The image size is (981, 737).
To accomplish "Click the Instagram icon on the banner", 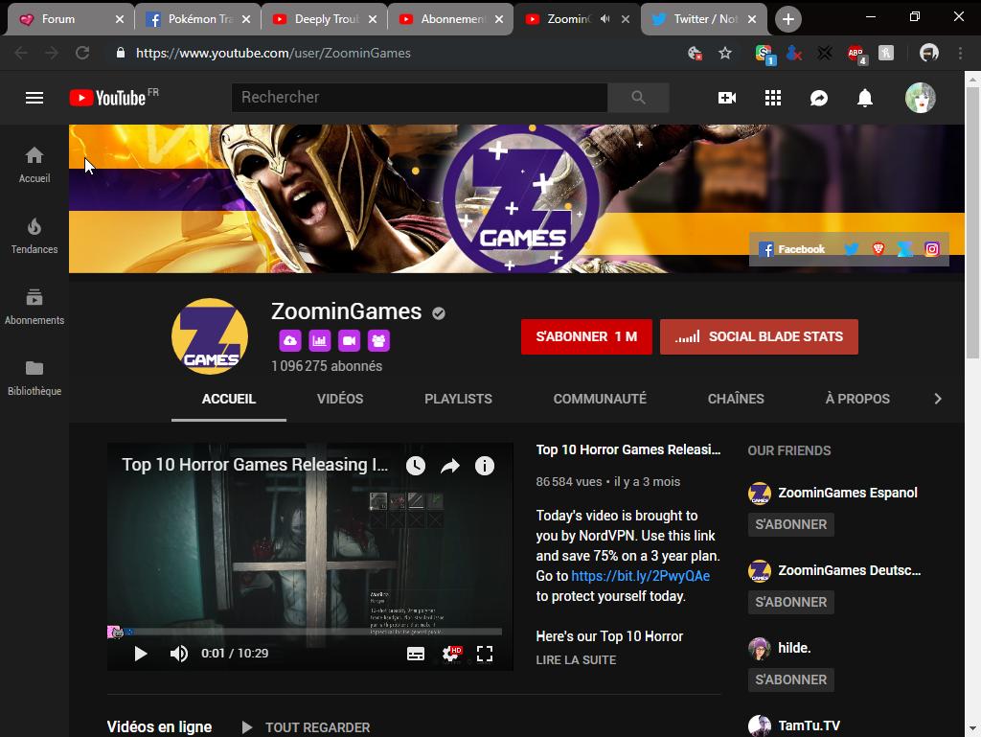I will point(931,249).
